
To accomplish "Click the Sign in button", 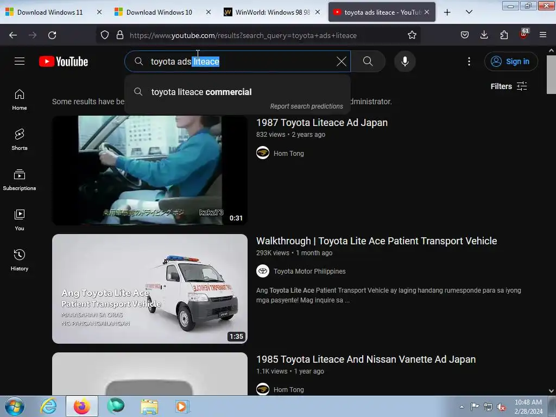I will click(x=511, y=61).
